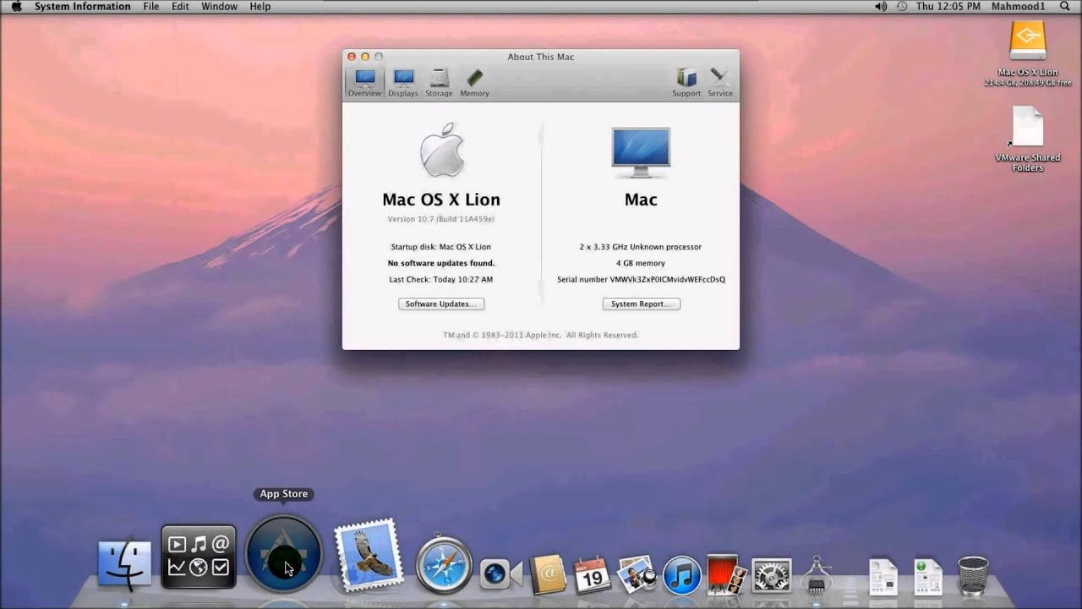Screen dimensions: 1082x609
Task: Open Spotlight search magnifier
Action: 1064,7
